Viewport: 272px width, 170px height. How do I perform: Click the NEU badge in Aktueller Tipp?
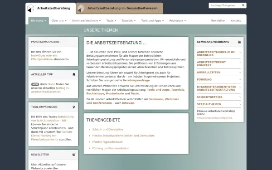coord(35,84)
